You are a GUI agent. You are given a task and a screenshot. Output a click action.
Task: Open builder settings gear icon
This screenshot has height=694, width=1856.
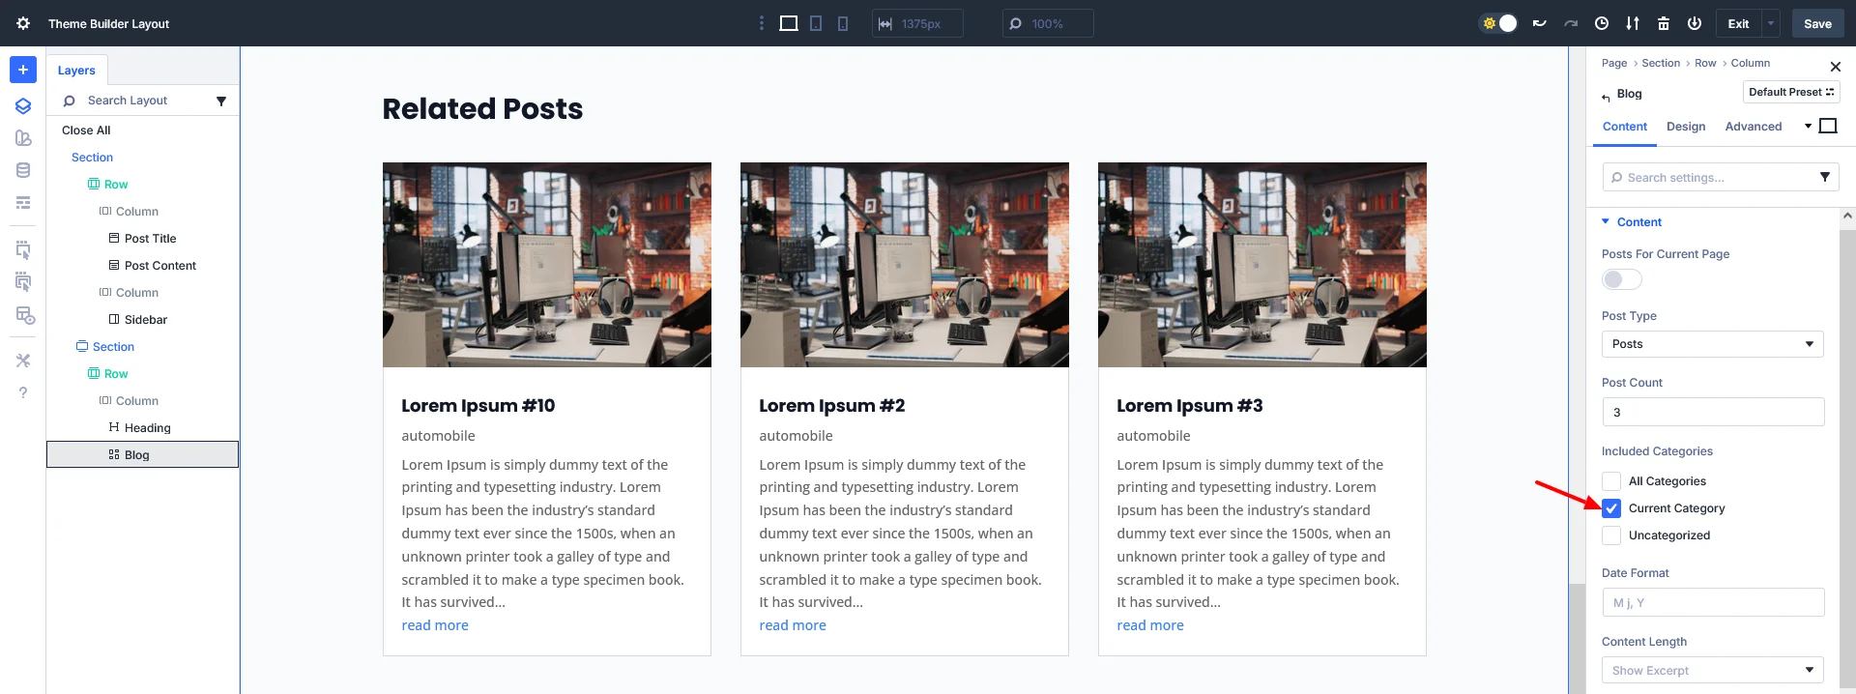point(23,23)
